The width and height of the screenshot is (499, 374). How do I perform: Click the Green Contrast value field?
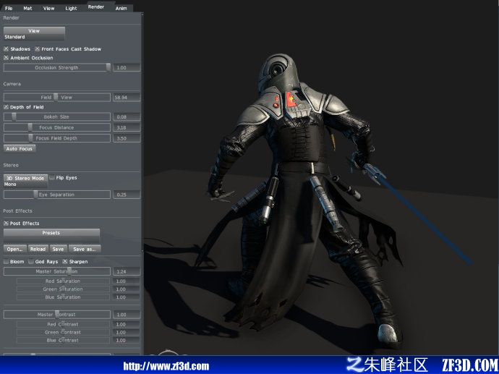click(x=127, y=332)
